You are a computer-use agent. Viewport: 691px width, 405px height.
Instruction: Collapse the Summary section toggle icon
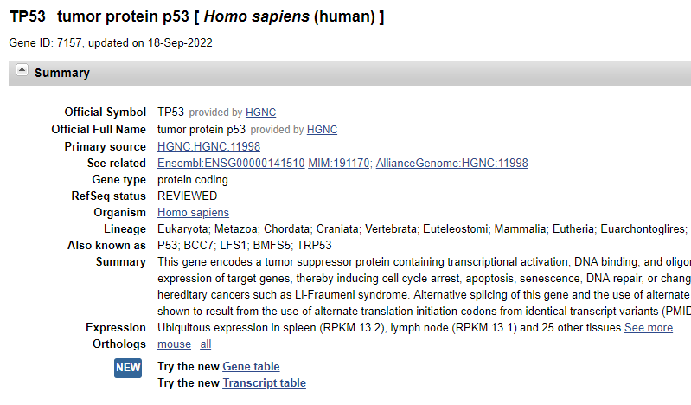(x=22, y=70)
